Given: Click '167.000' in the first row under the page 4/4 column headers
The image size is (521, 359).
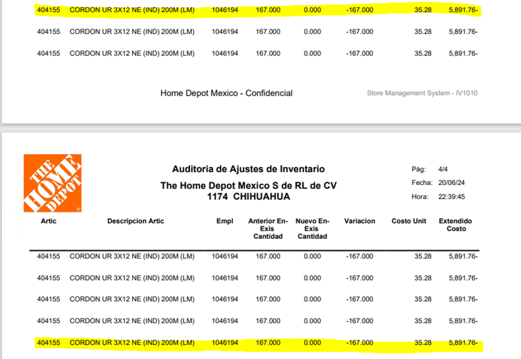Looking at the screenshot, I should pos(268,257).
